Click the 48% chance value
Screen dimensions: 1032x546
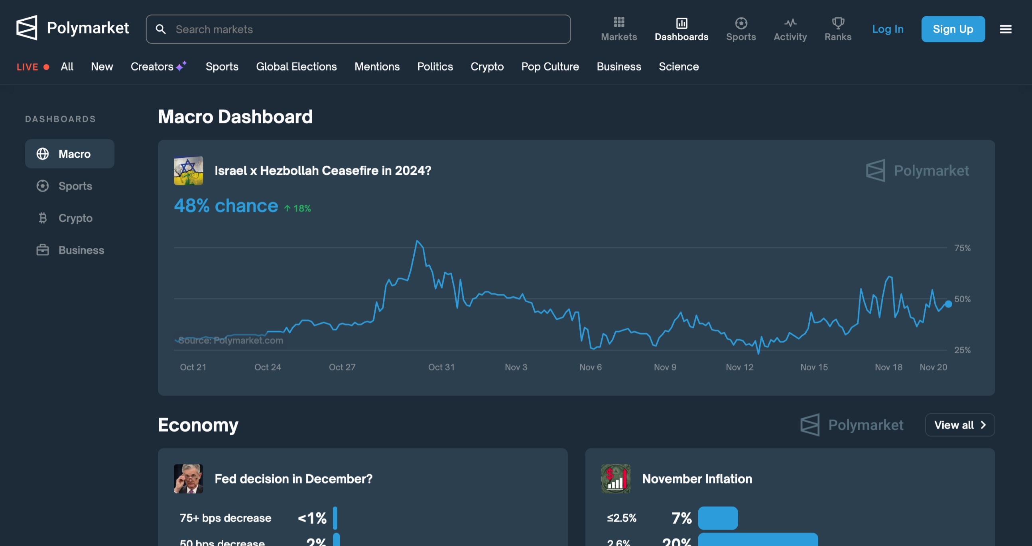[x=226, y=205]
